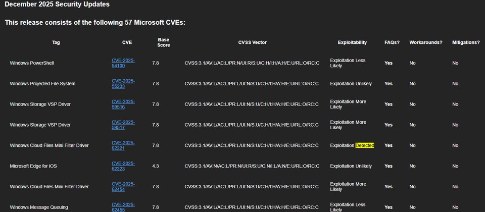The width and height of the screenshot is (485, 212).
Task: Click the CVSS Vector column header
Action: point(252,42)
